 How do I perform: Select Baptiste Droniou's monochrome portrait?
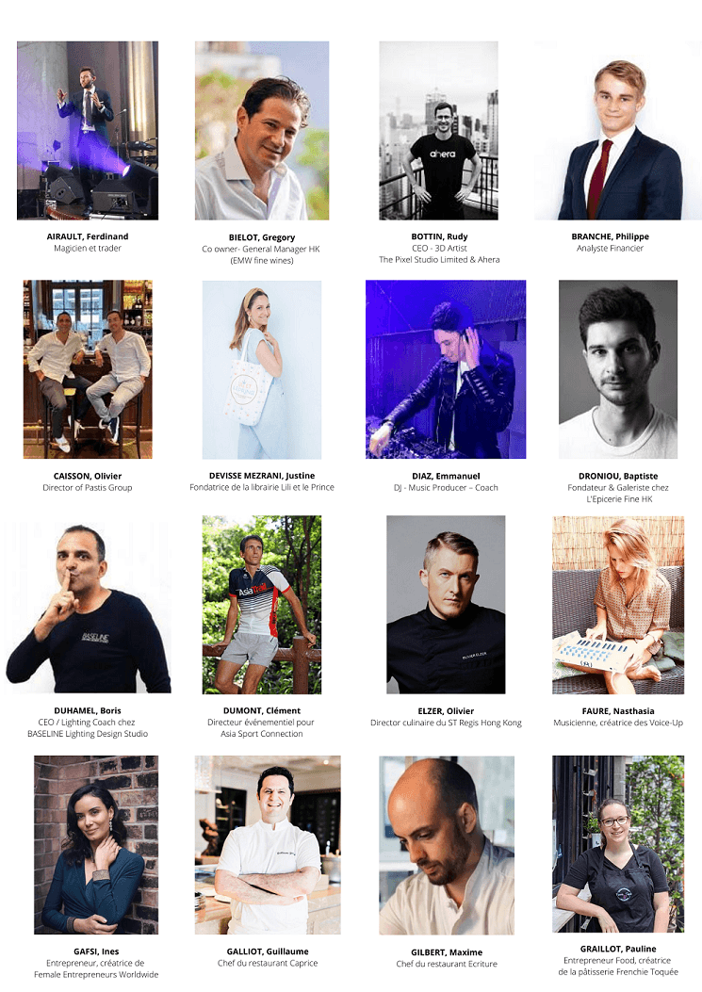pyautogui.click(x=618, y=369)
